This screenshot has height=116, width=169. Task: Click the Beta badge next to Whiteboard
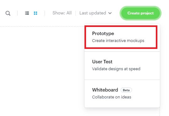coord(126,90)
